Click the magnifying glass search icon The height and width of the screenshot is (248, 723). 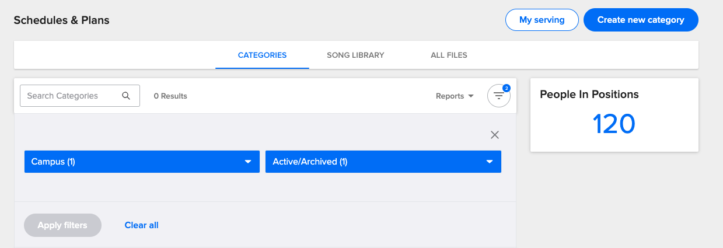(x=126, y=96)
